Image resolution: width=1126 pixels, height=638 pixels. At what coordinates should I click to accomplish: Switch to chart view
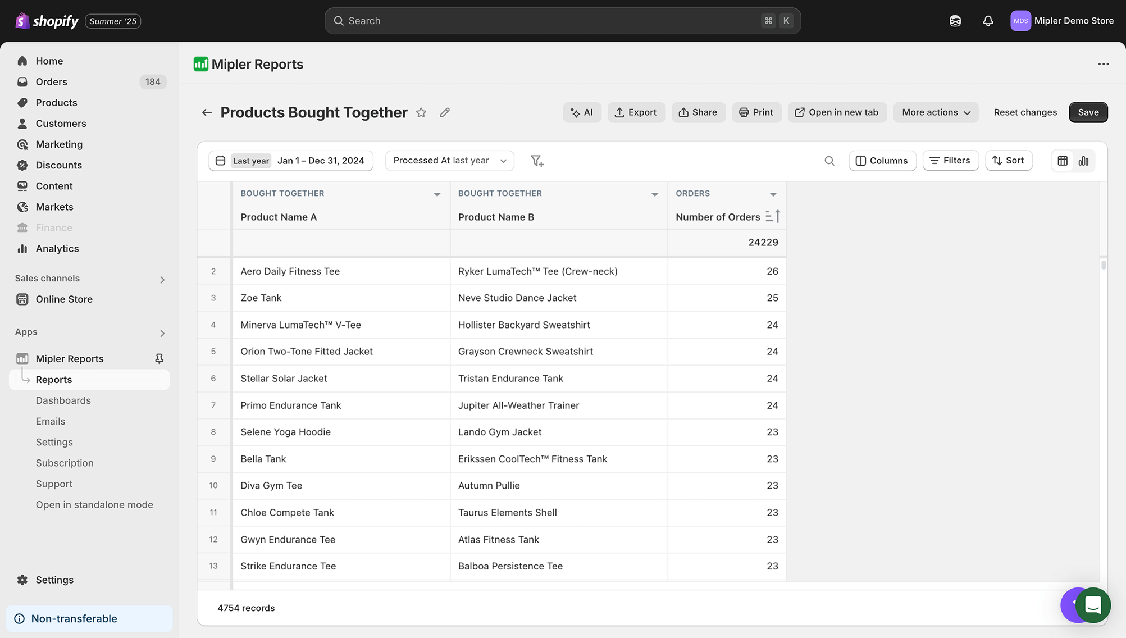click(x=1083, y=161)
